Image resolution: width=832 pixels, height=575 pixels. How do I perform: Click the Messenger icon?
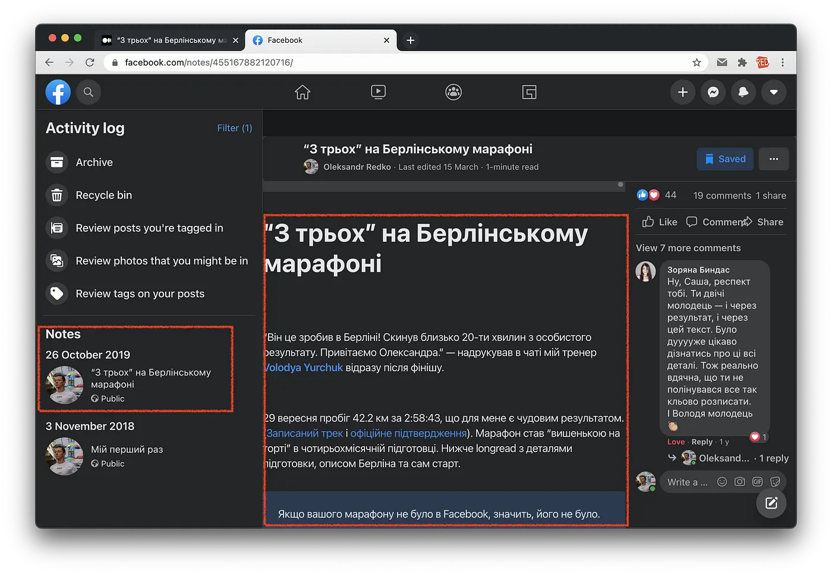pyautogui.click(x=713, y=92)
